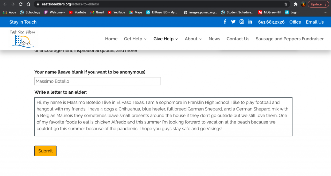This screenshot has width=331, height=176.
Task: Open the News menu item
Action: (x=214, y=39)
